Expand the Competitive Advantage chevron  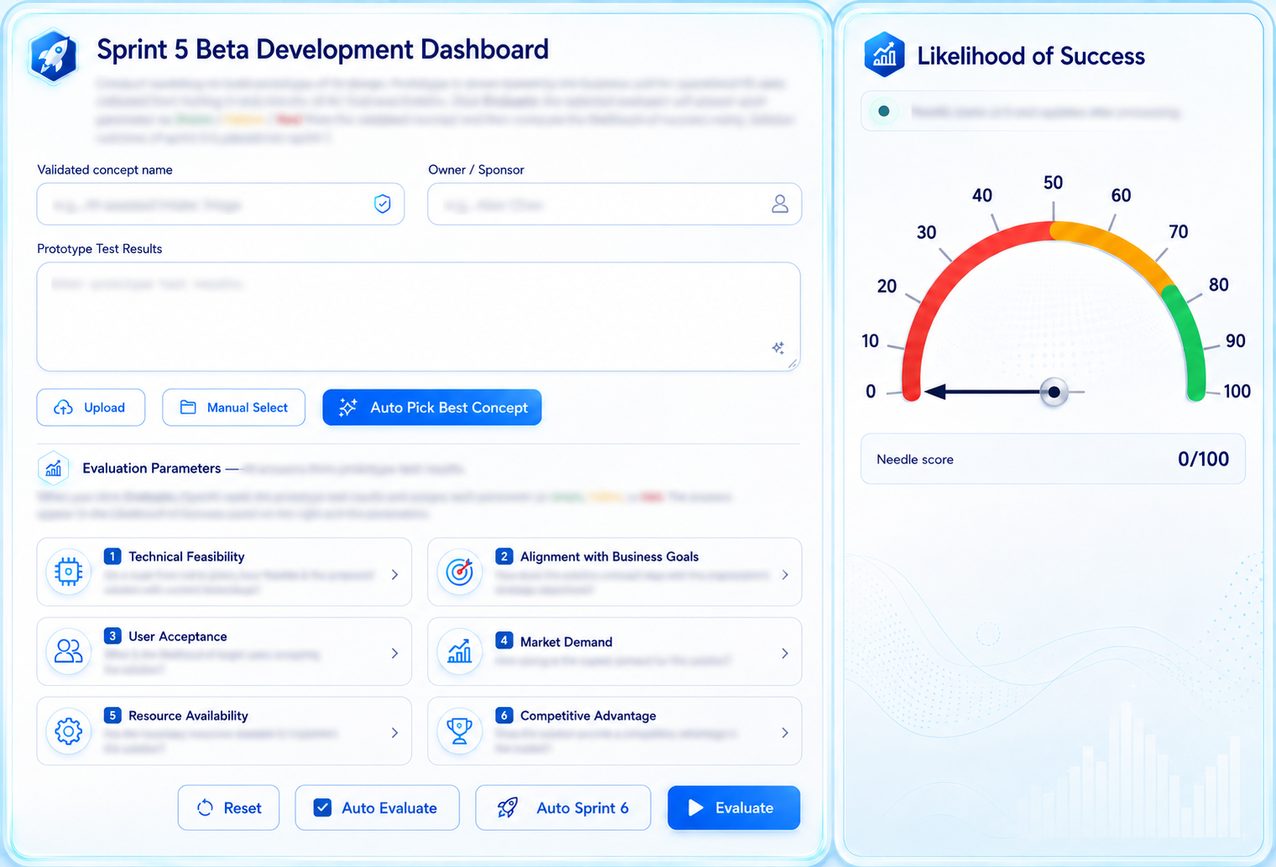[785, 733]
